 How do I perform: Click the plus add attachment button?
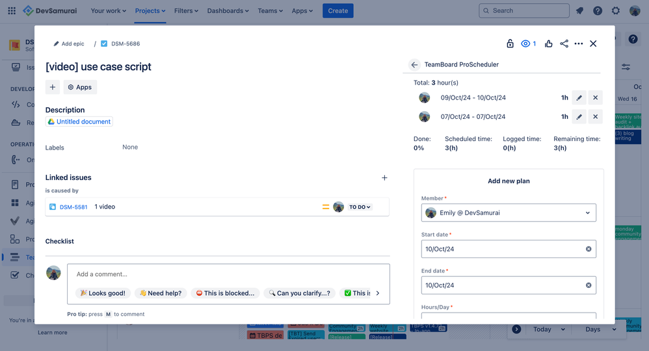(53, 87)
